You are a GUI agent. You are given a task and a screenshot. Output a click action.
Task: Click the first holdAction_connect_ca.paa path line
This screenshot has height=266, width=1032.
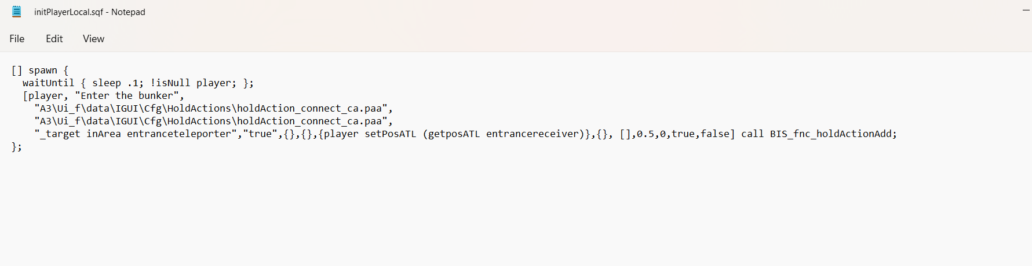tap(213, 109)
